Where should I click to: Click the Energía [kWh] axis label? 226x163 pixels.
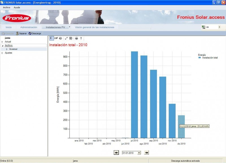[58, 95]
